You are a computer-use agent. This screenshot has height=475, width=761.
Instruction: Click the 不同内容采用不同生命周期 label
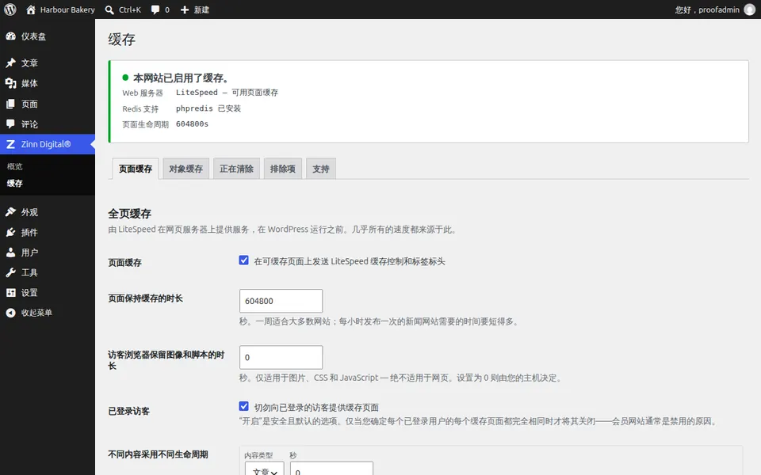pyautogui.click(x=159, y=454)
